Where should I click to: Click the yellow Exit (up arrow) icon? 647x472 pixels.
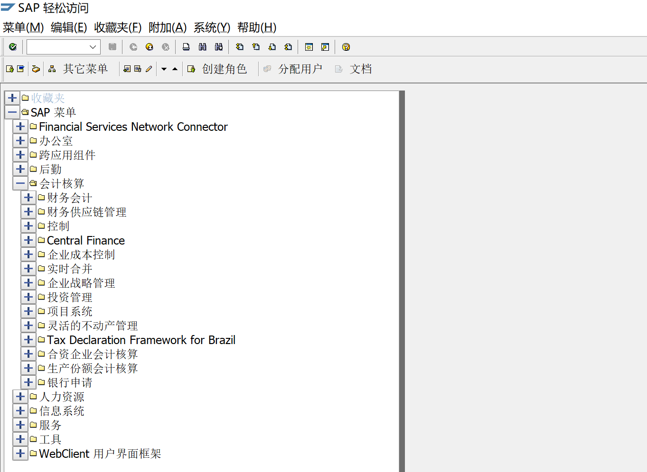point(150,47)
